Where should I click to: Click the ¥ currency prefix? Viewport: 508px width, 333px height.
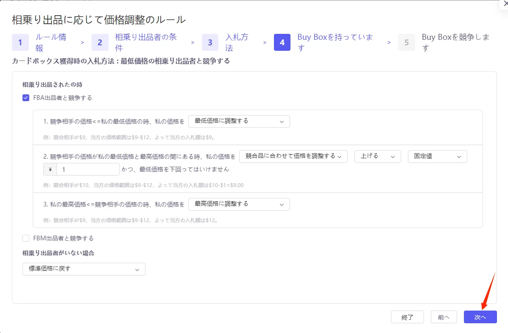(x=50, y=169)
